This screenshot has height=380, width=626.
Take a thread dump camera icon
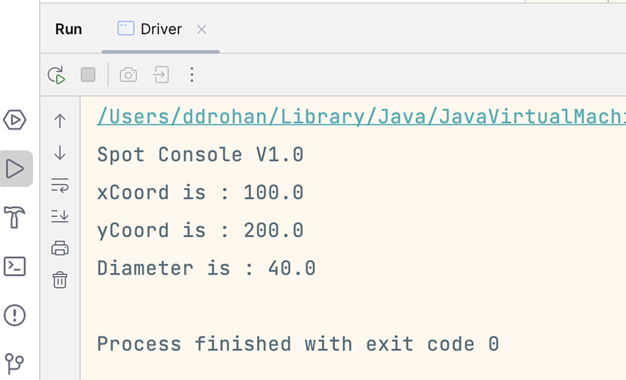click(x=128, y=74)
